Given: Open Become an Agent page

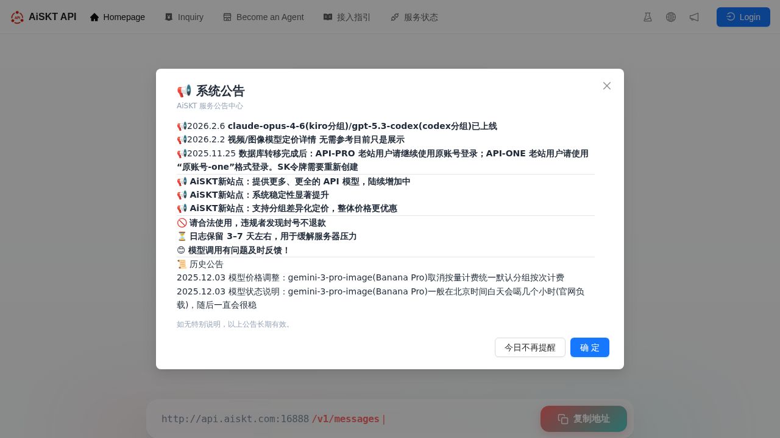Looking at the screenshot, I should point(263,17).
